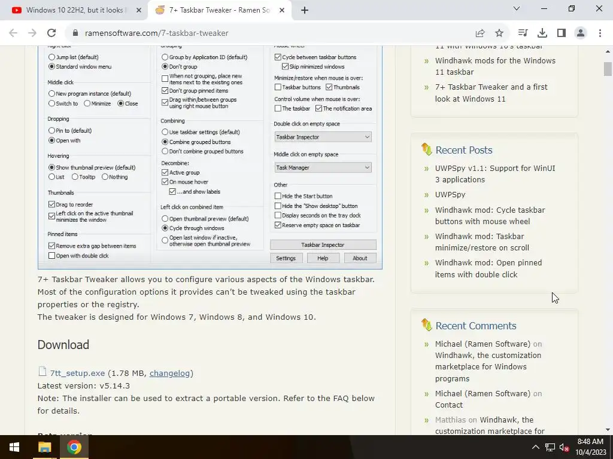This screenshot has height=459, width=613.
Task: Show hidden tray icons chevron
Action: (536, 447)
